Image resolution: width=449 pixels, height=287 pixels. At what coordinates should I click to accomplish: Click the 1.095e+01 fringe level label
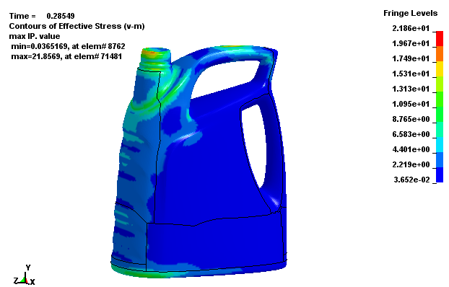pyautogui.click(x=411, y=104)
